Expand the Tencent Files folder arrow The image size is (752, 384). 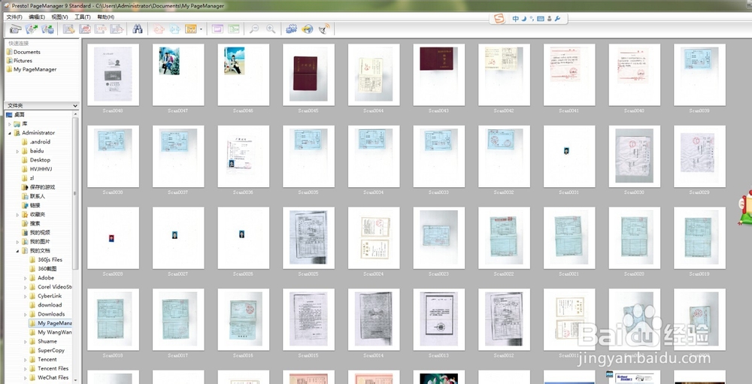[26, 369]
